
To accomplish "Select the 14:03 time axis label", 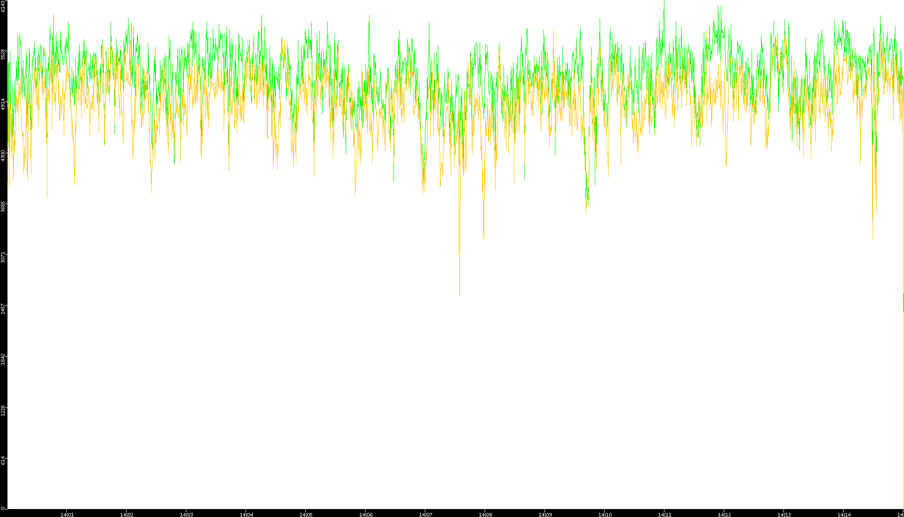I will click(186, 515).
